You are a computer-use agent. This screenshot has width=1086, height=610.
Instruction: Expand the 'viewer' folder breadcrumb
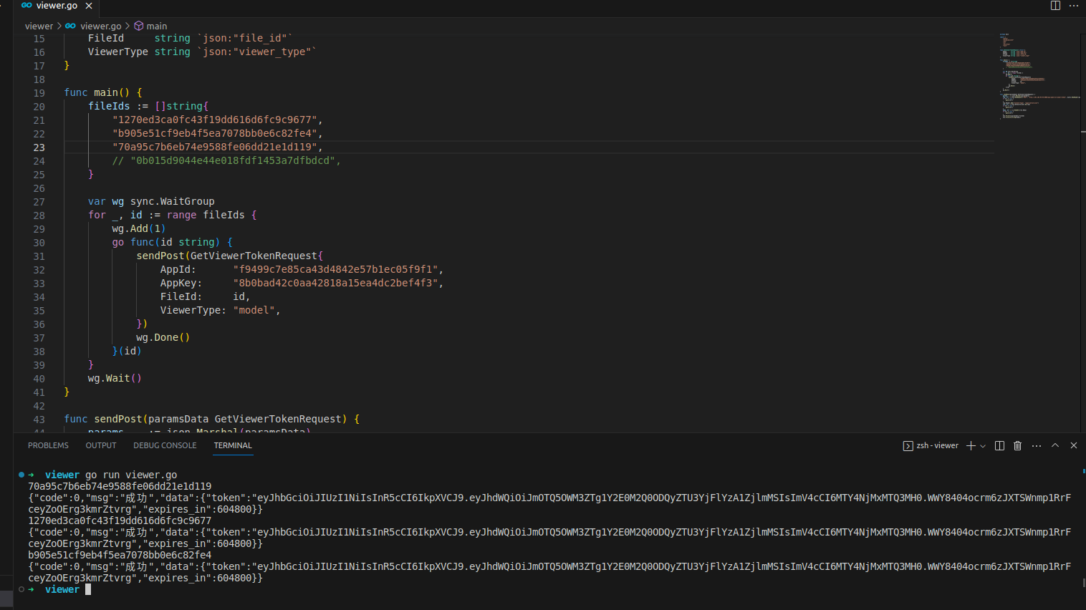pyautogui.click(x=39, y=26)
